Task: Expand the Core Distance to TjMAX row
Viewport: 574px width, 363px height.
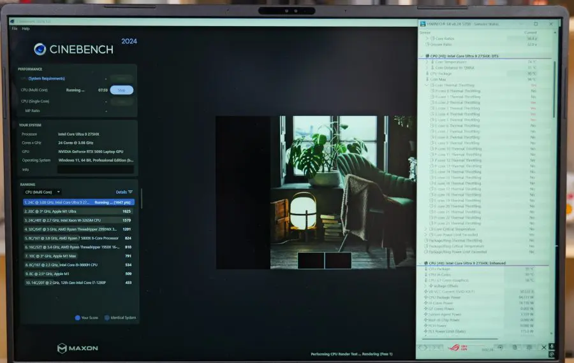Action: 427,68
